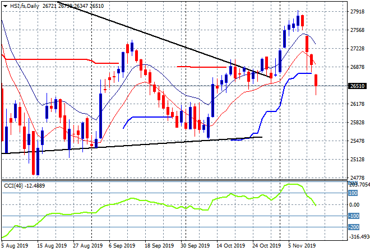370x252 pixels.
Task: Click the latest red candlestick at 26510
Action: click(316, 80)
